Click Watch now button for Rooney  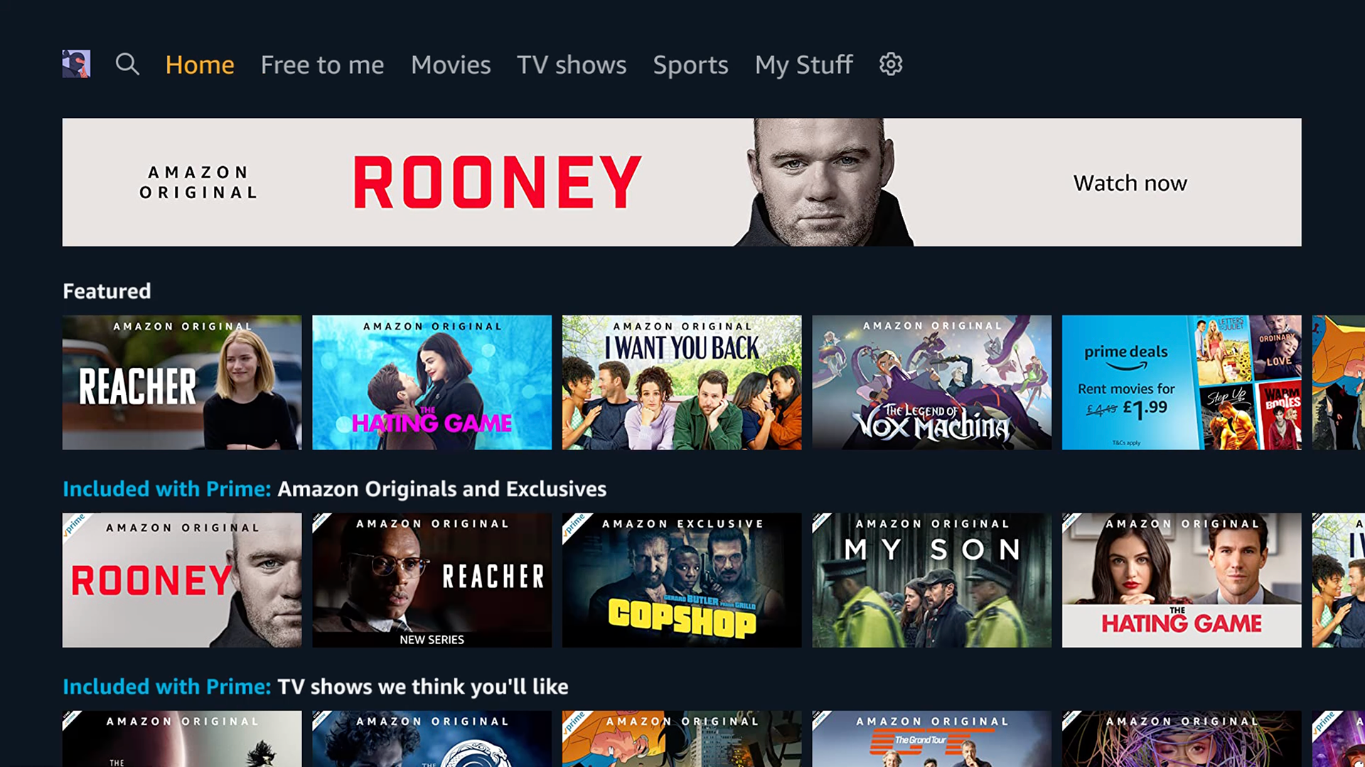(x=1130, y=183)
